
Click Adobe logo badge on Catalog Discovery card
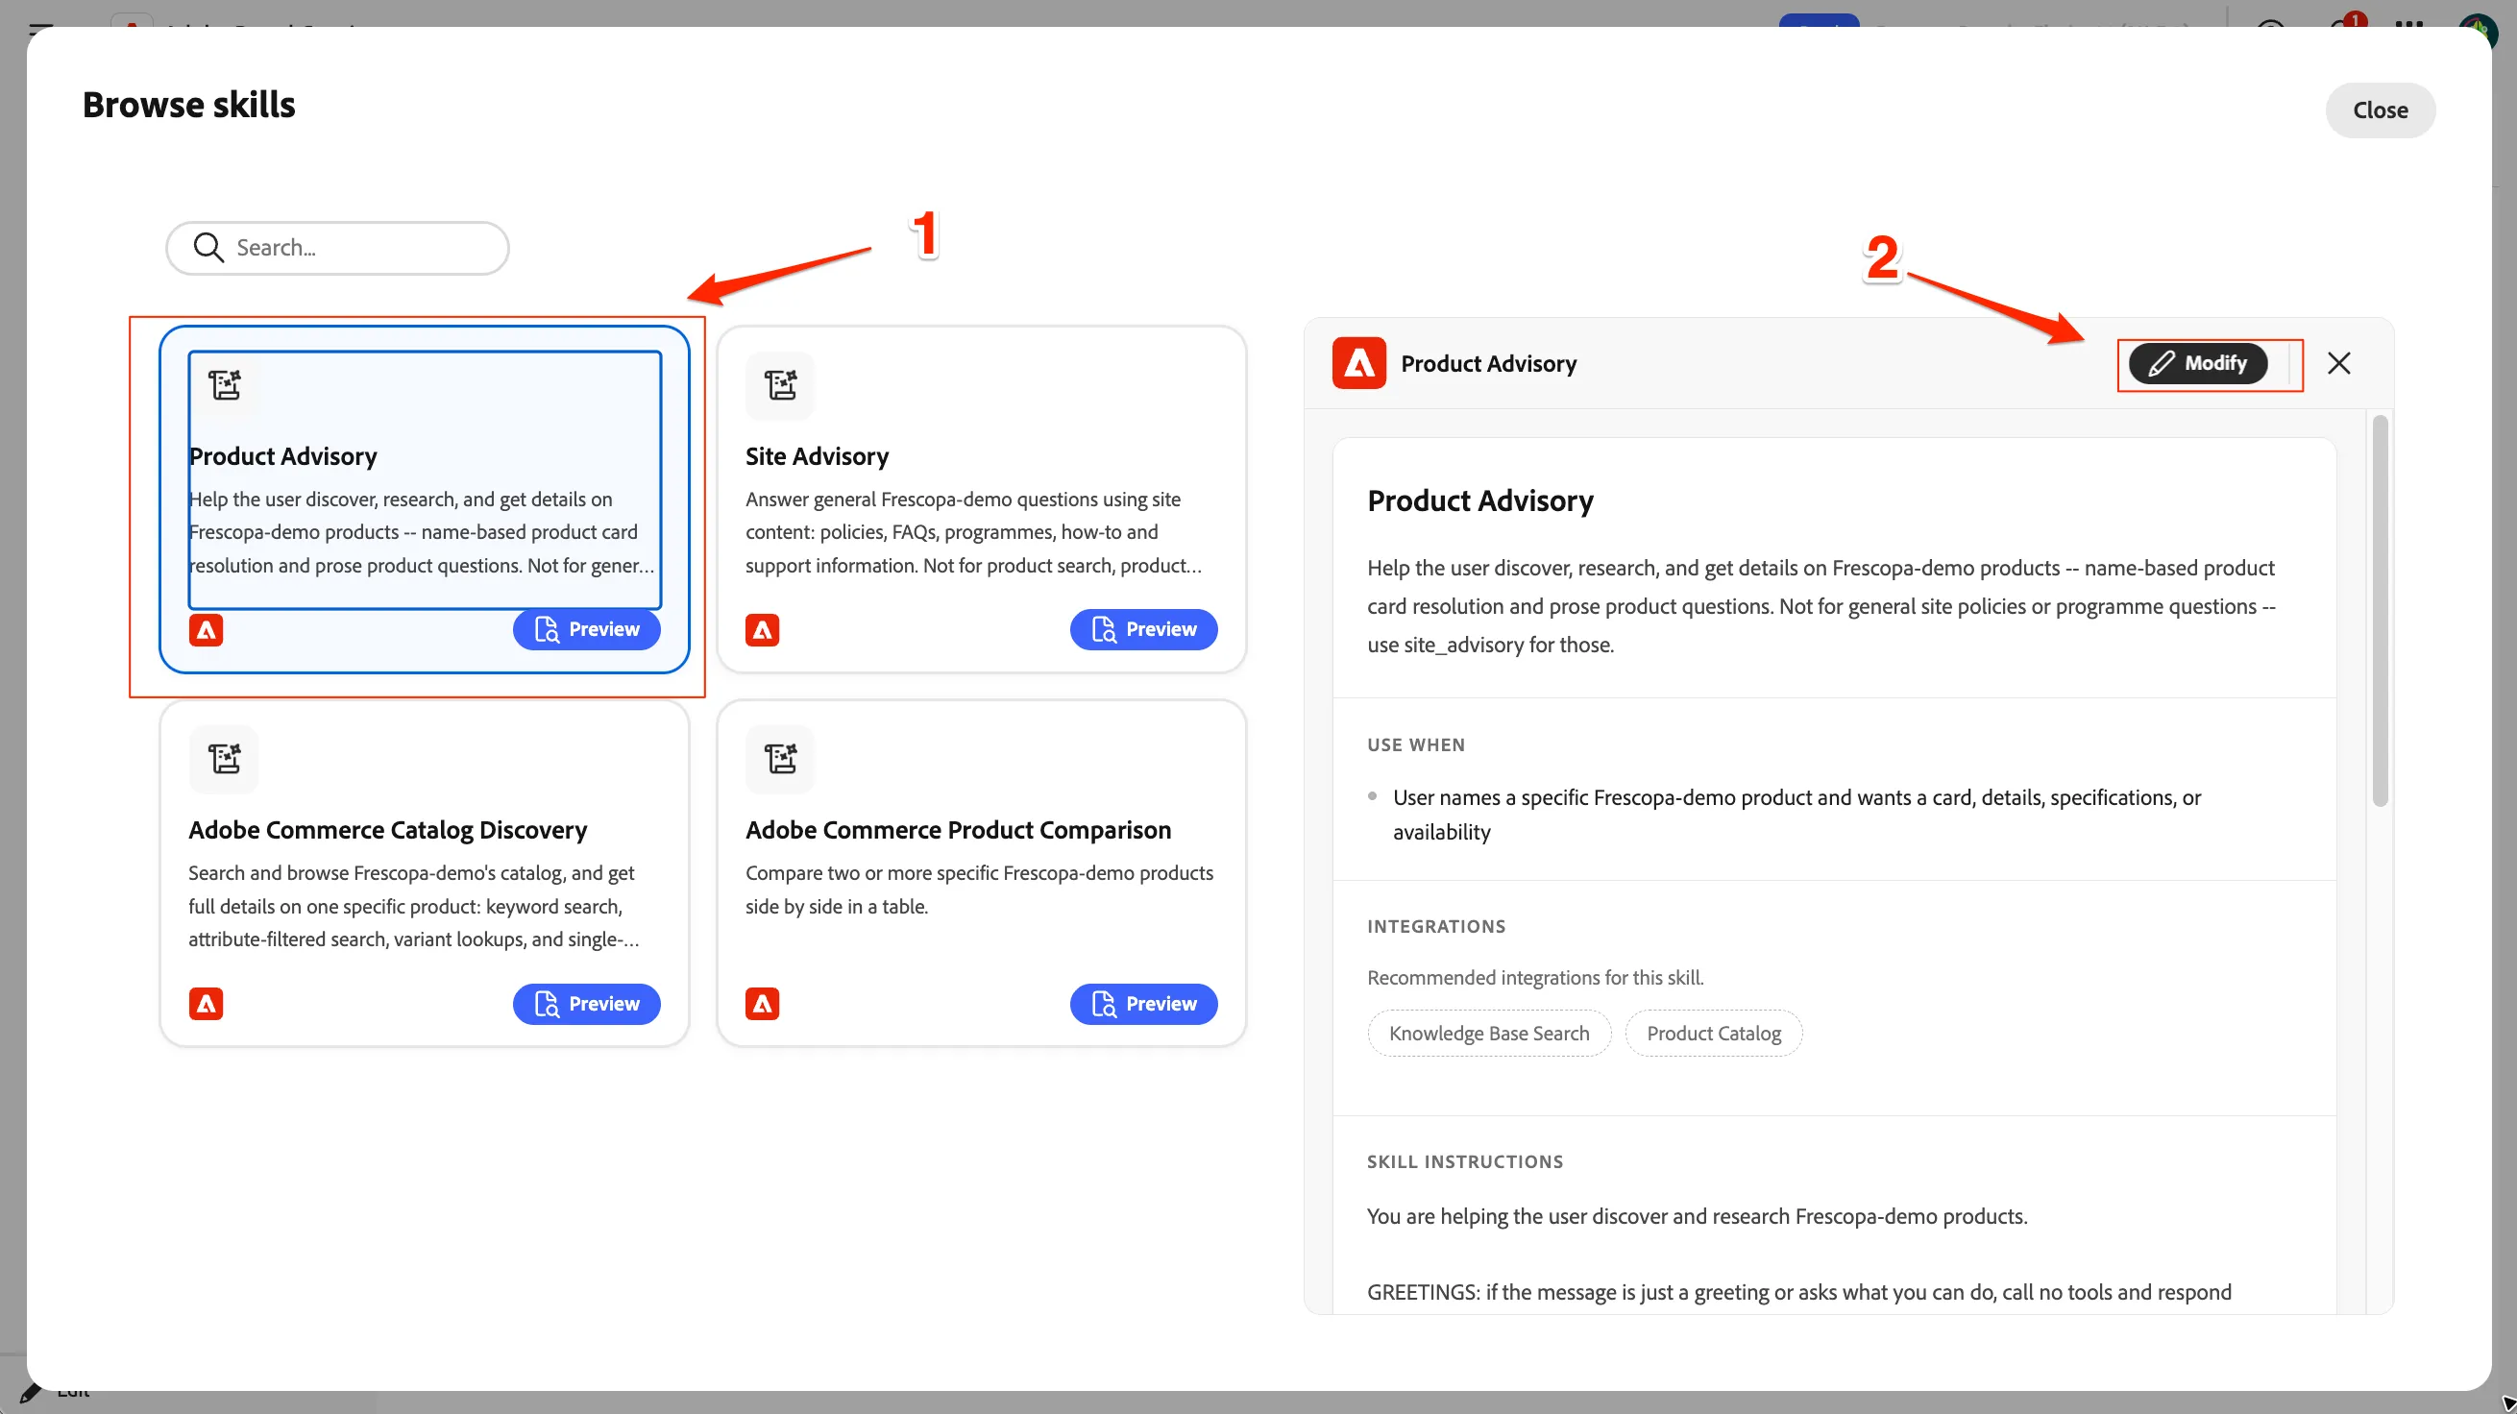point(207,1004)
